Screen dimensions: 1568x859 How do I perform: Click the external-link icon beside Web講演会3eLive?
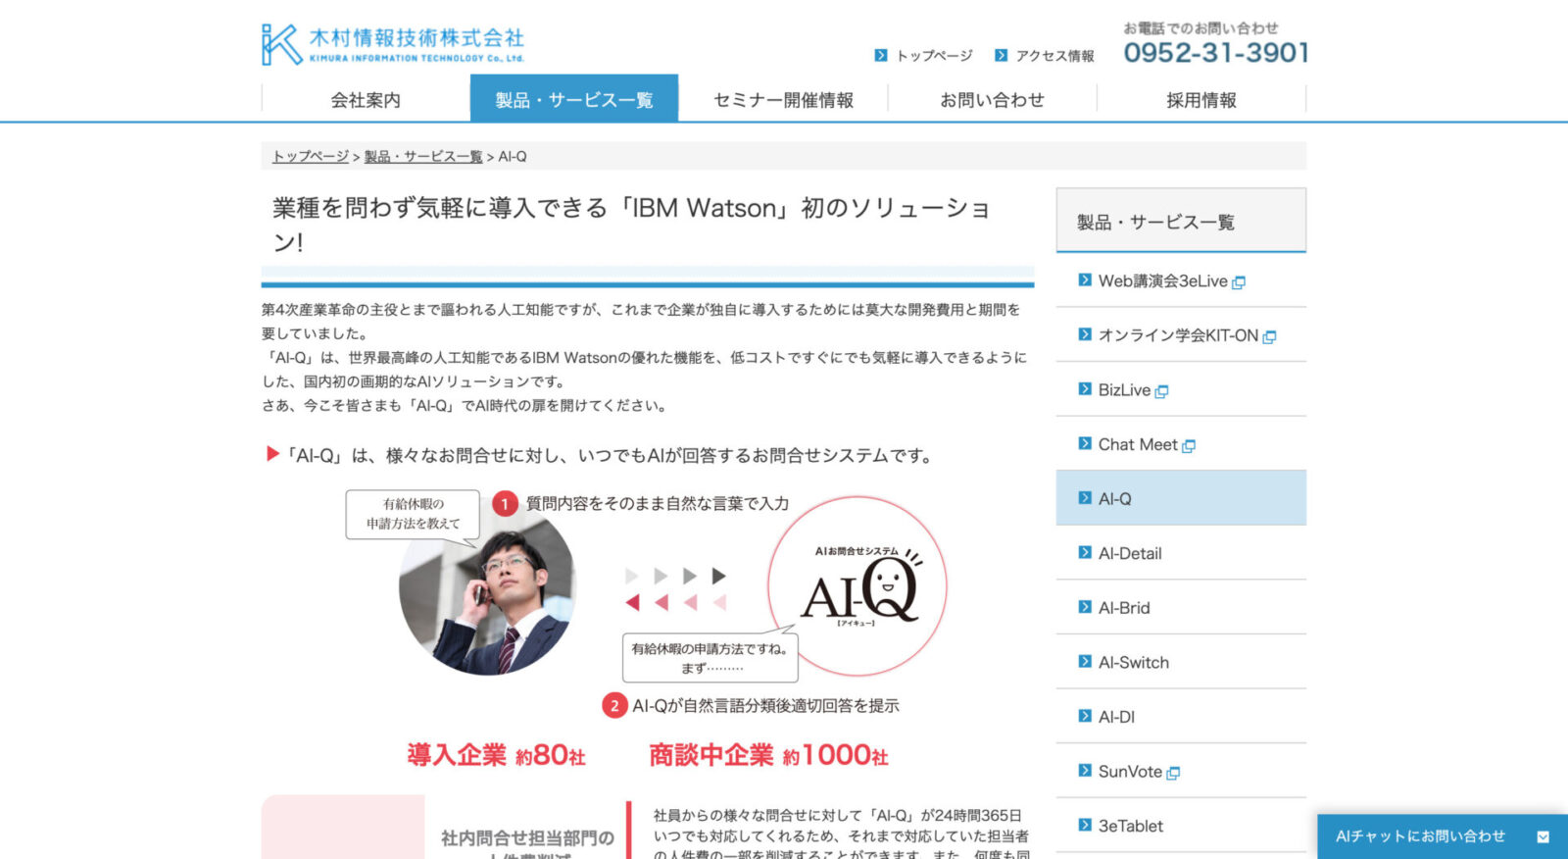(1239, 282)
